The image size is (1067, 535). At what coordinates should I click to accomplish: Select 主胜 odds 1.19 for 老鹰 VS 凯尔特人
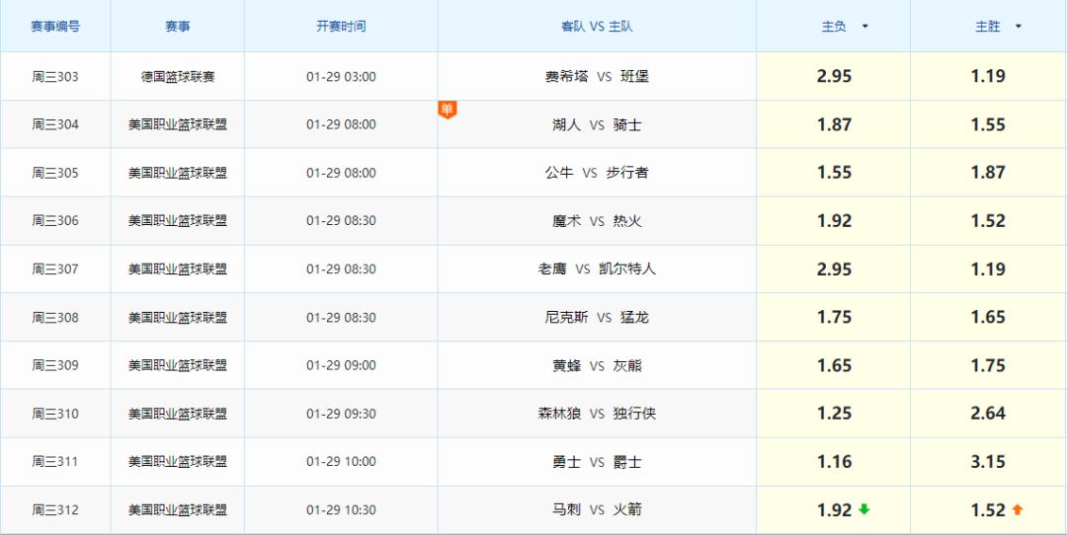(x=988, y=269)
